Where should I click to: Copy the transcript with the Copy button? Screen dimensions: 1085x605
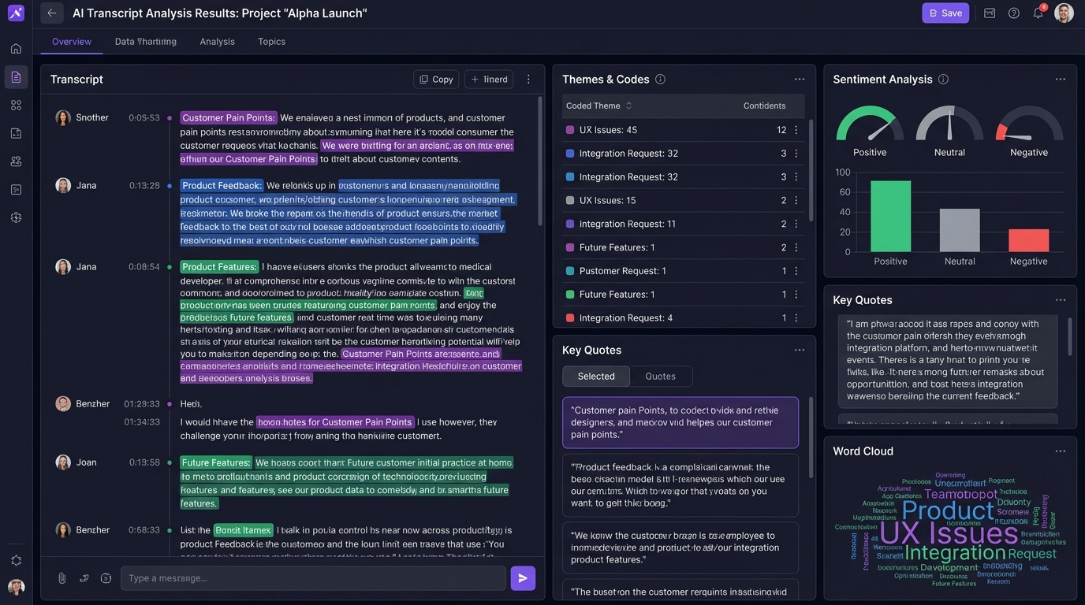(436, 79)
